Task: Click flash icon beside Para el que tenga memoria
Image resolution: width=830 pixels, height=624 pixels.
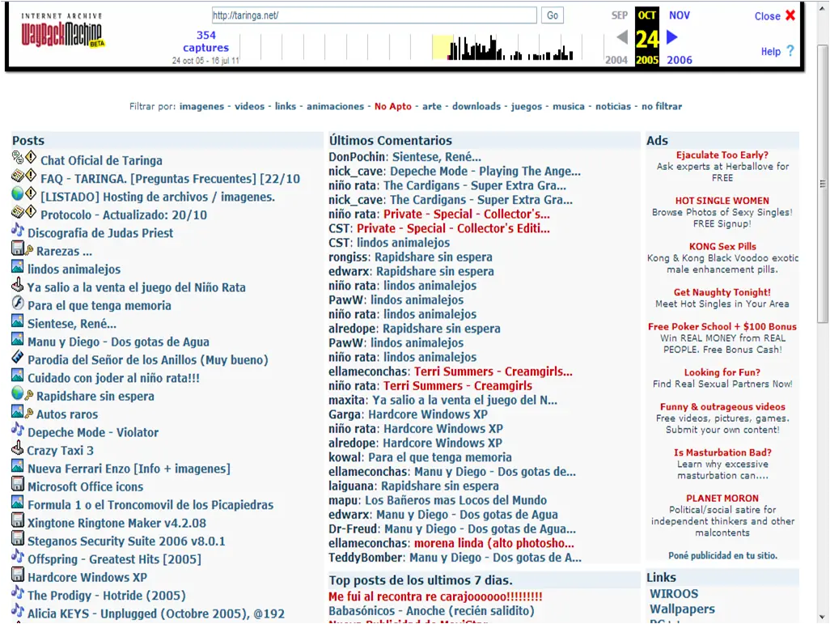Action: pyautogui.click(x=18, y=303)
